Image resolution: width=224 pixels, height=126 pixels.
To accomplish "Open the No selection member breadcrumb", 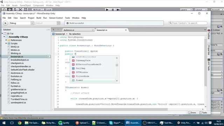I will click(75, 34).
